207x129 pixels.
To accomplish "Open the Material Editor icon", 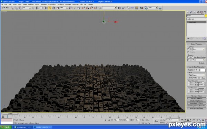I will click(x=141, y=8).
